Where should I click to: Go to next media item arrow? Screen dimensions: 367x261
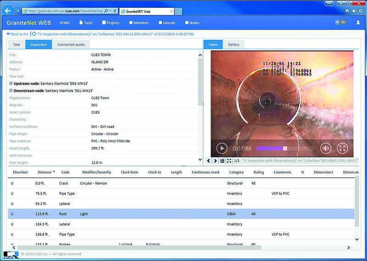215,161
